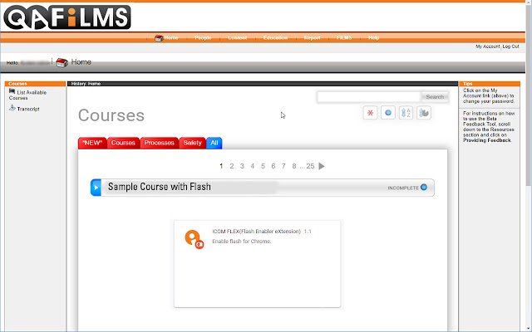Expand Sample Course with Flash row

coord(96,188)
